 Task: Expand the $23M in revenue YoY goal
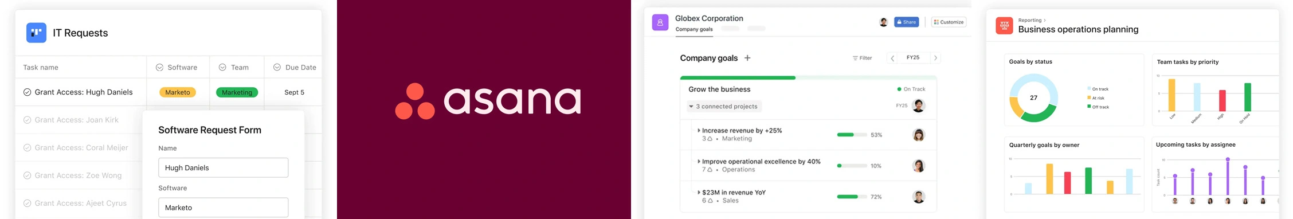pos(699,193)
